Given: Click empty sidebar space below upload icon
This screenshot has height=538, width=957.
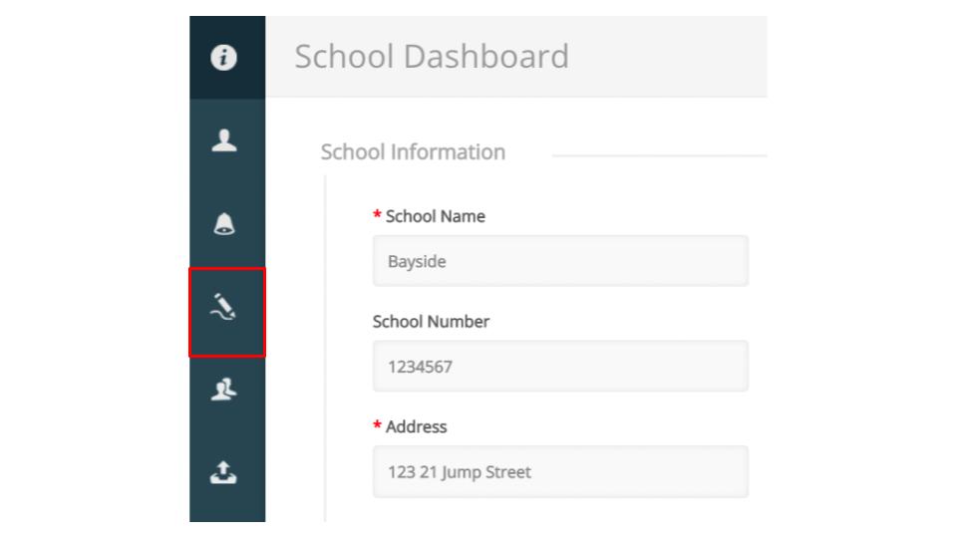Looking at the screenshot, I should click(226, 508).
